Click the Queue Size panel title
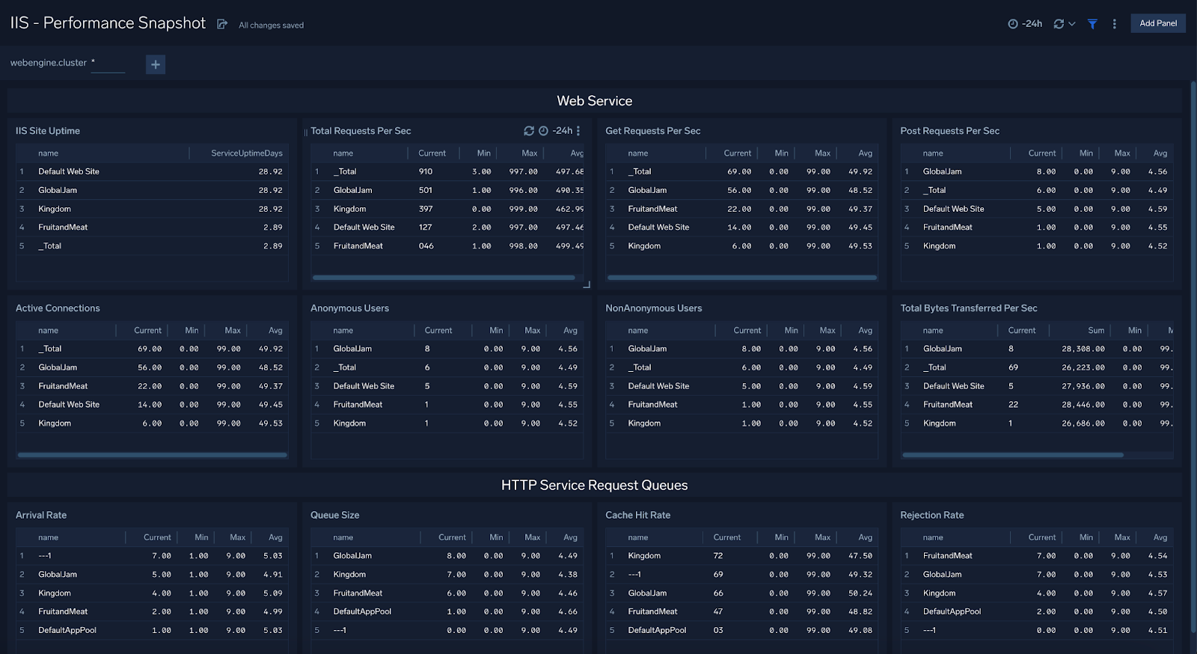The image size is (1197, 654). pyautogui.click(x=334, y=516)
